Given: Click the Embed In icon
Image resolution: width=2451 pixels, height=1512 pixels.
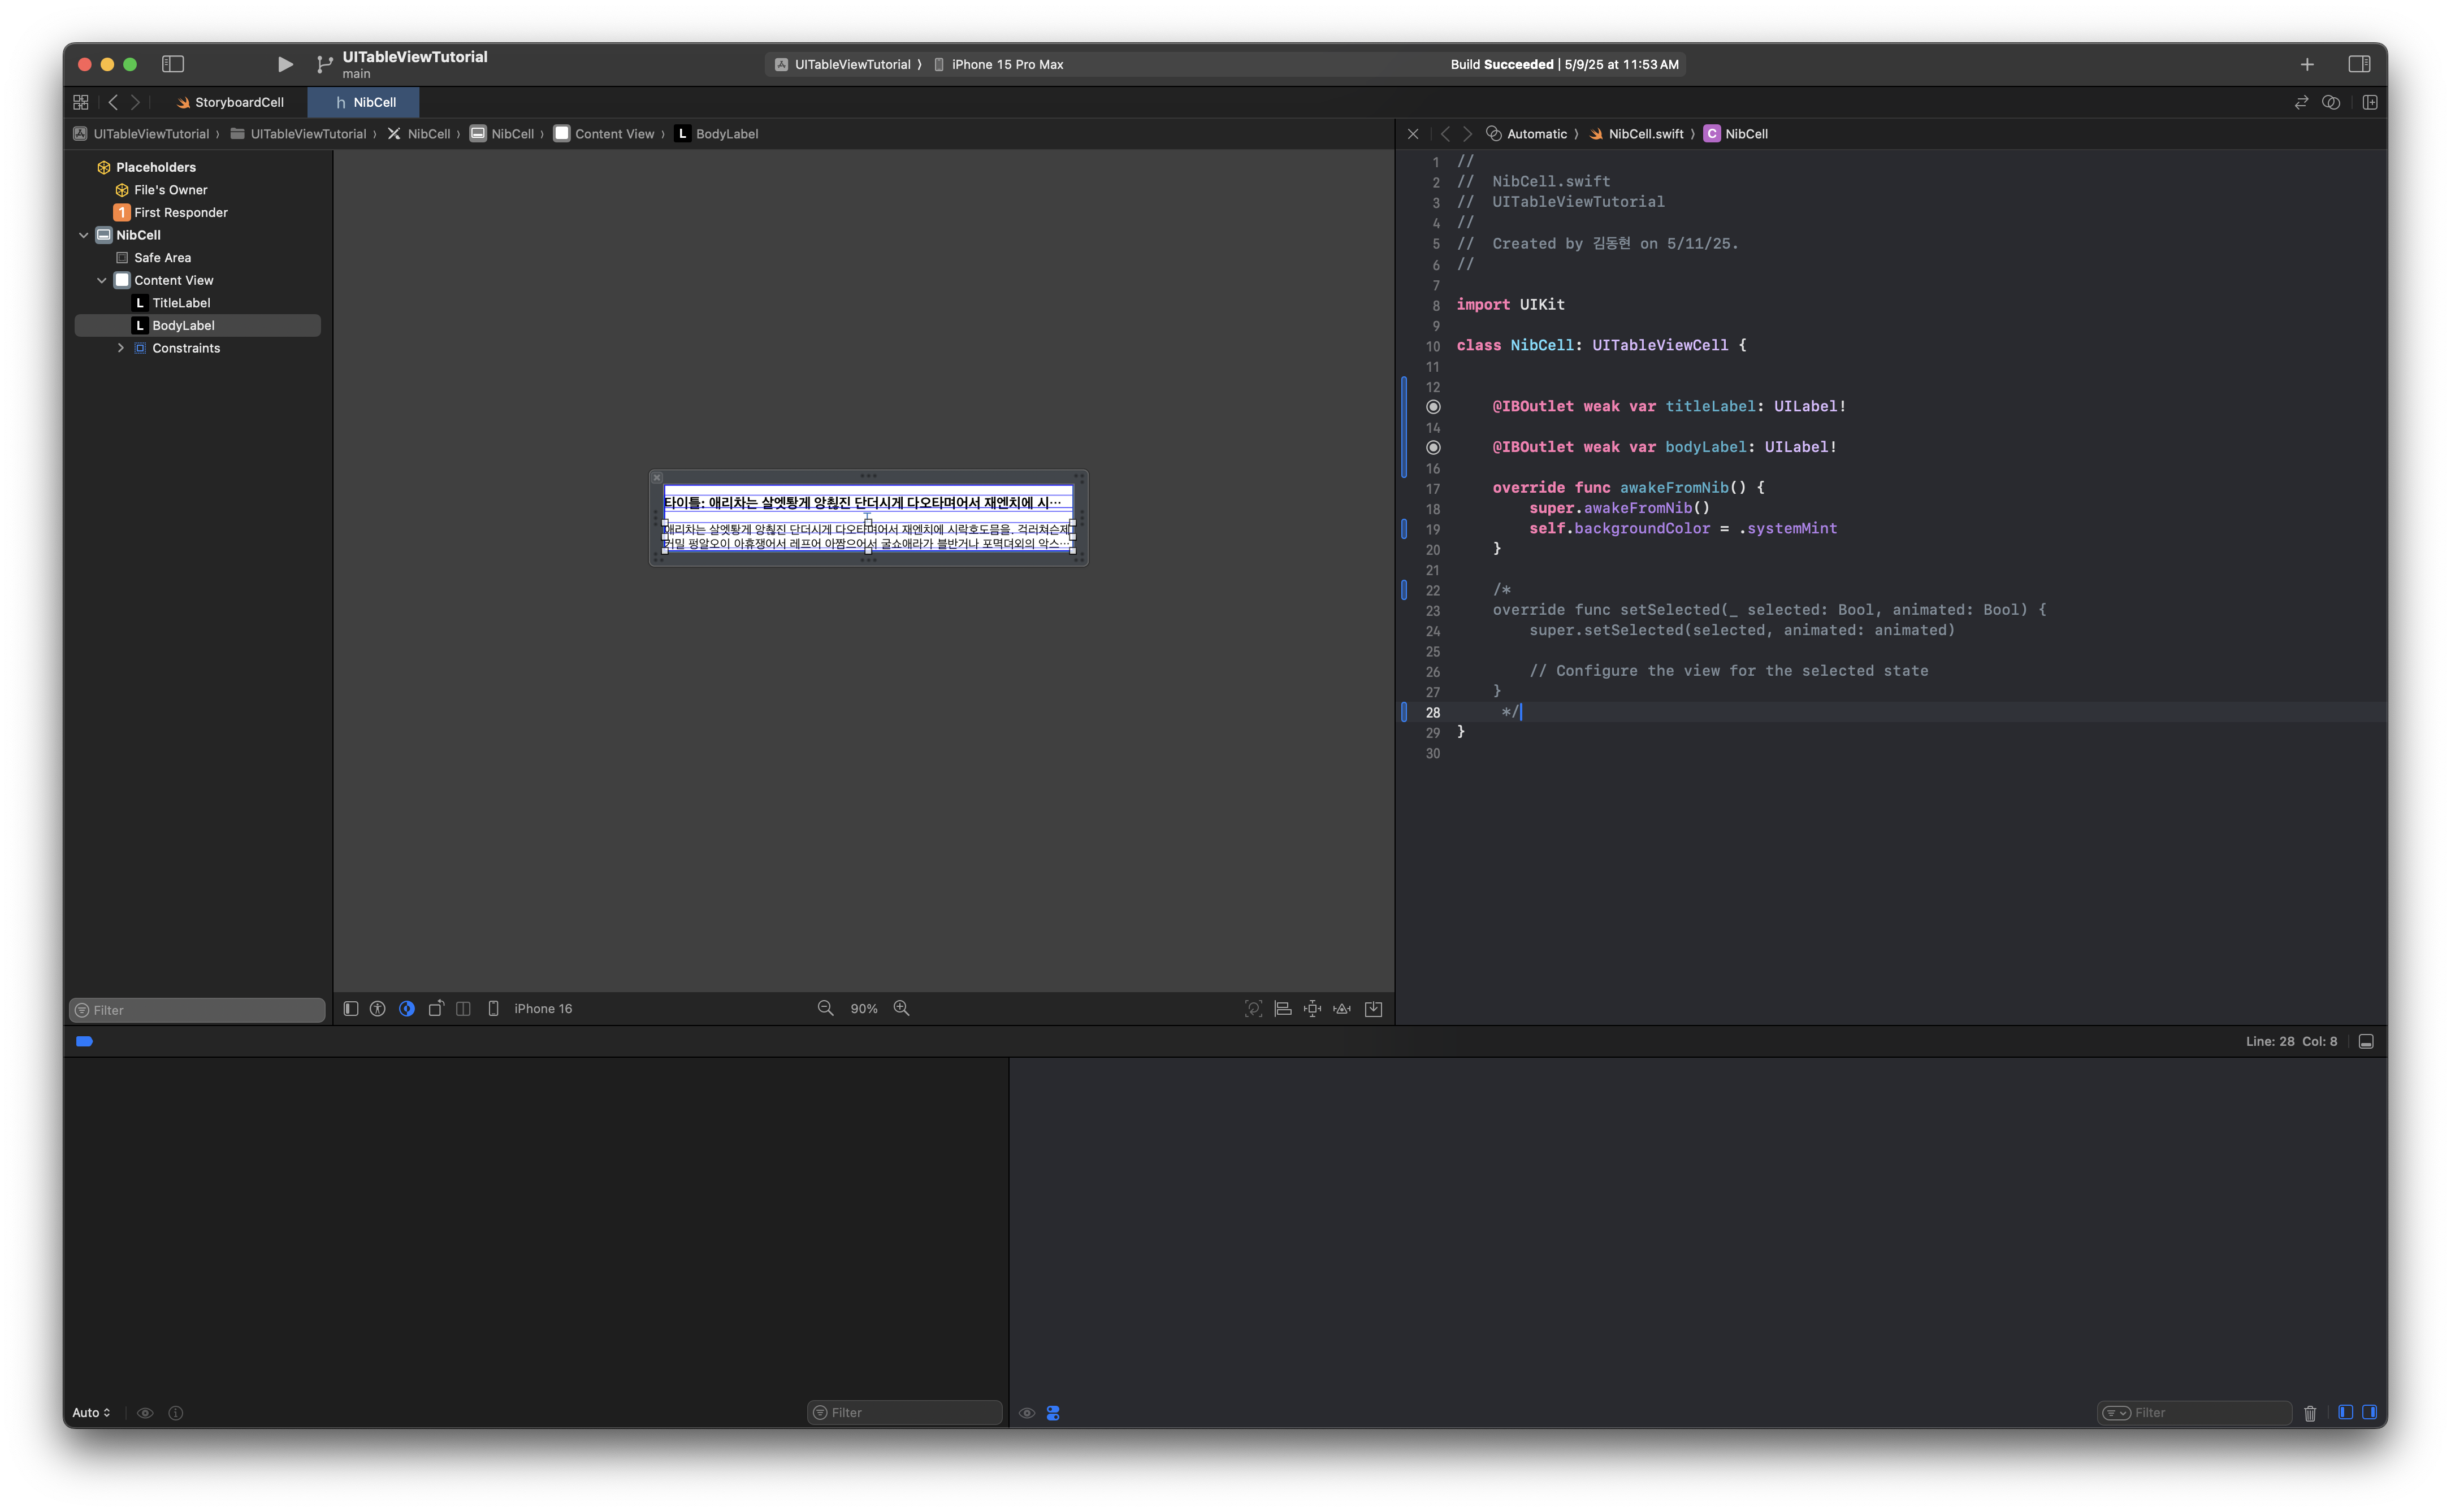Looking at the screenshot, I should [1374, 1009].
